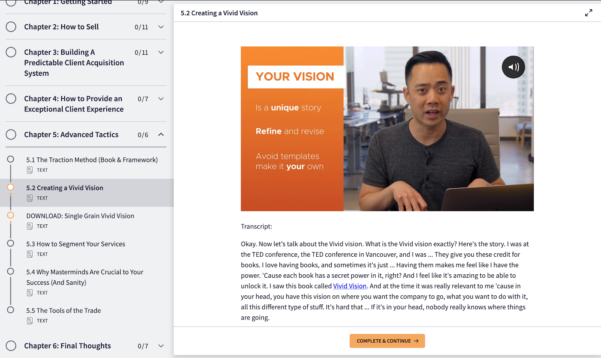The height and width of the screenshot is (358, 601).
Task: Click text icon under 5.5 Tools of Trade
Action: point(30,320)
